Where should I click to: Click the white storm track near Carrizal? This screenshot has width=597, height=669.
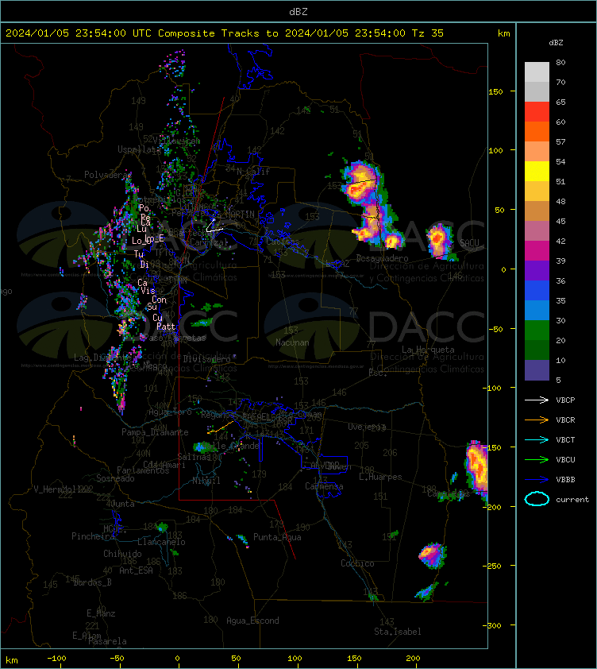pos(214,226)
